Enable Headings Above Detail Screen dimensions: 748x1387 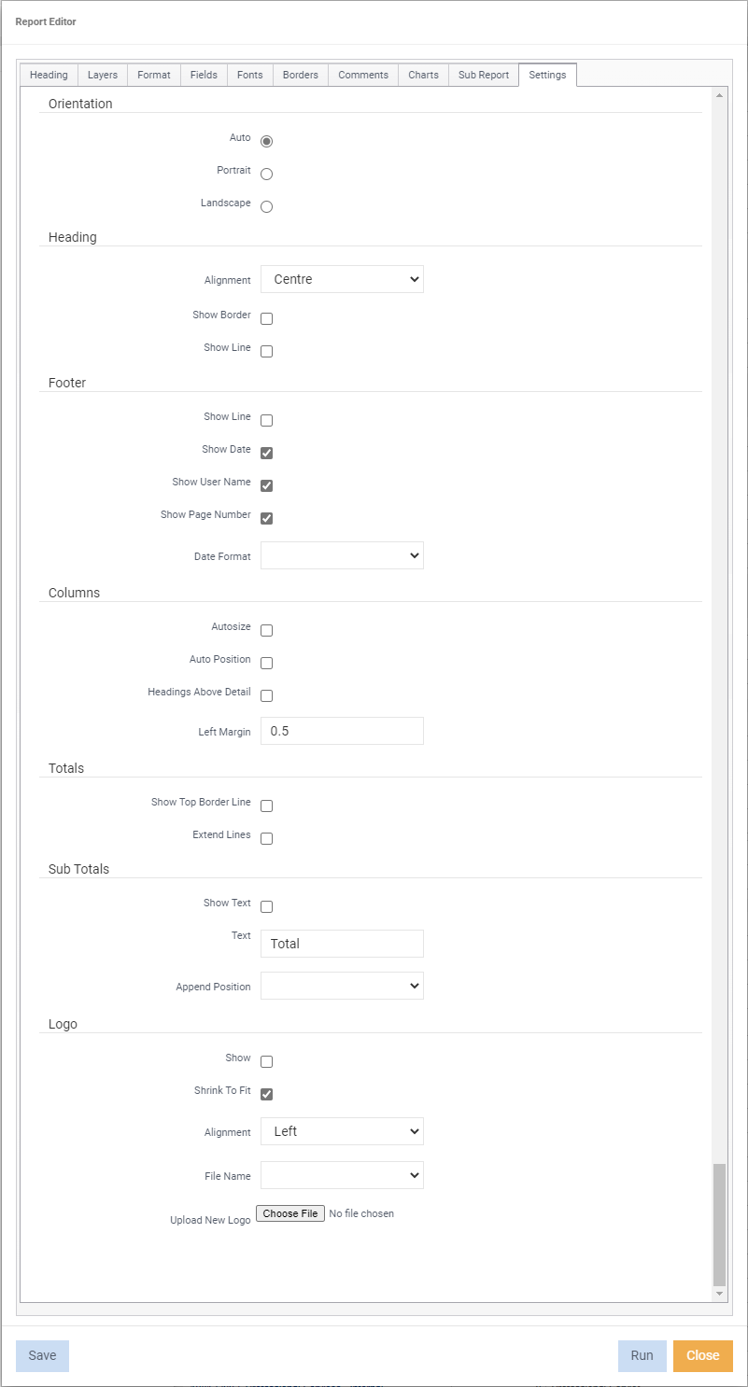coord(266,694)
